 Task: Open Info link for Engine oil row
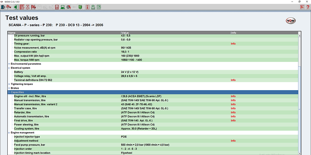(x=233, y=96)
